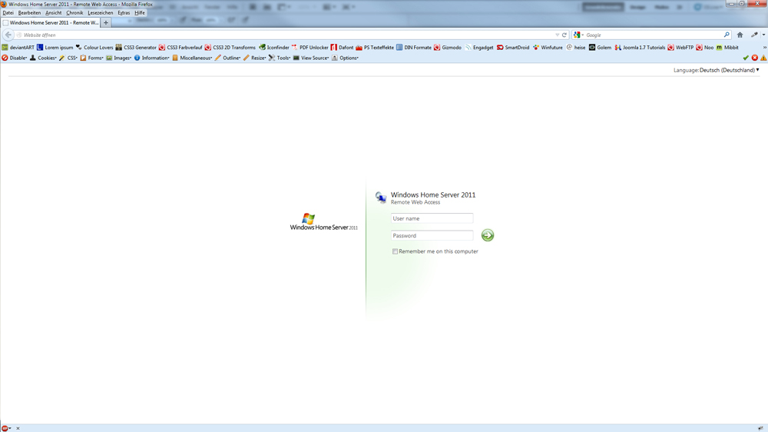Expand the Tools web developer menu
Viewport: 768px width, 432px height.
(x=280, y=58)
